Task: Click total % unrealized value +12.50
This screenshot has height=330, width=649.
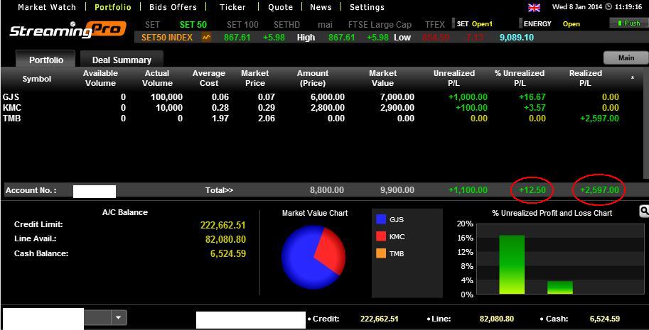Action: 532,190
